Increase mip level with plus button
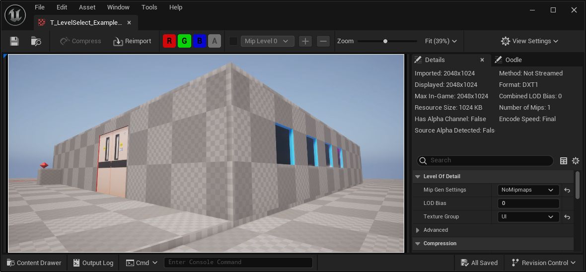 [x=305, y=41]
